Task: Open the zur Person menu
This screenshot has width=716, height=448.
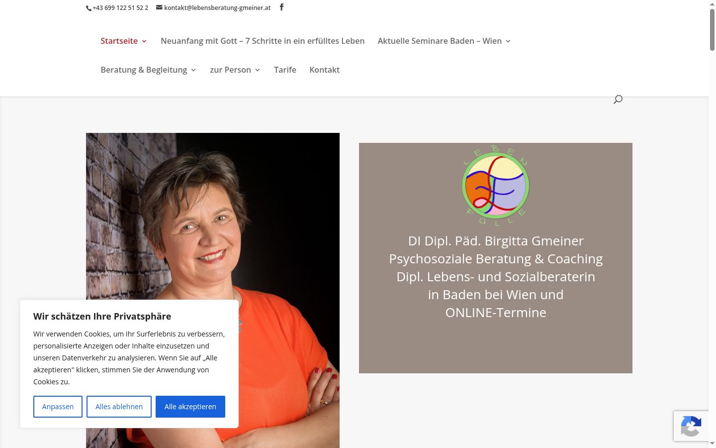Action: tap(231, 70)
